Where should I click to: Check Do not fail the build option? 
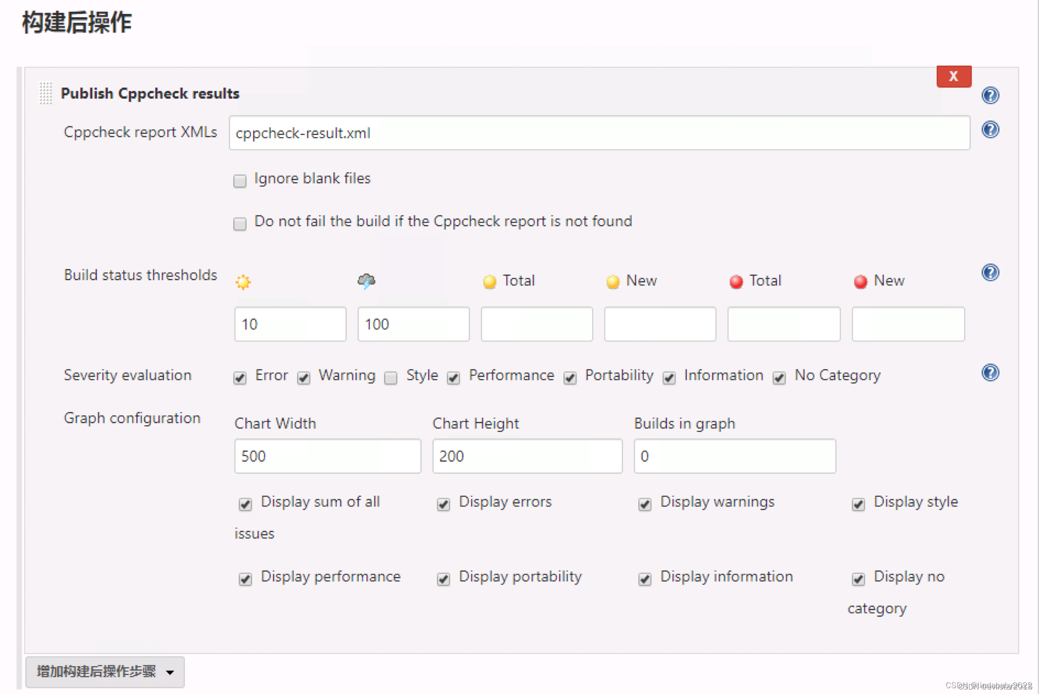point(240,223)
